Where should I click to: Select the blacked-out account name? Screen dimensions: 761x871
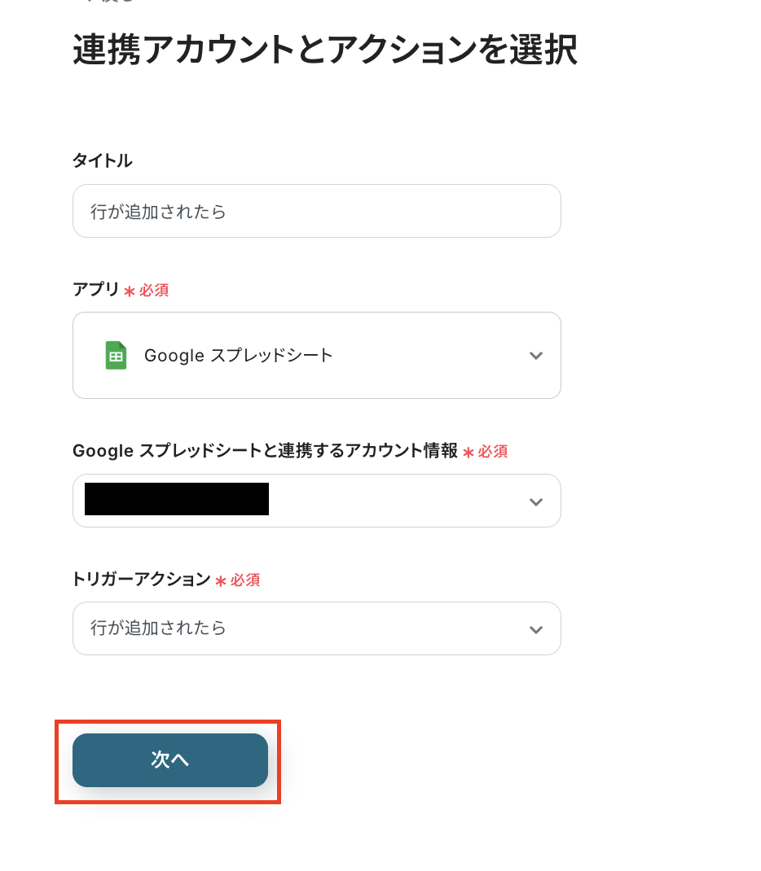tap(177, 499)
